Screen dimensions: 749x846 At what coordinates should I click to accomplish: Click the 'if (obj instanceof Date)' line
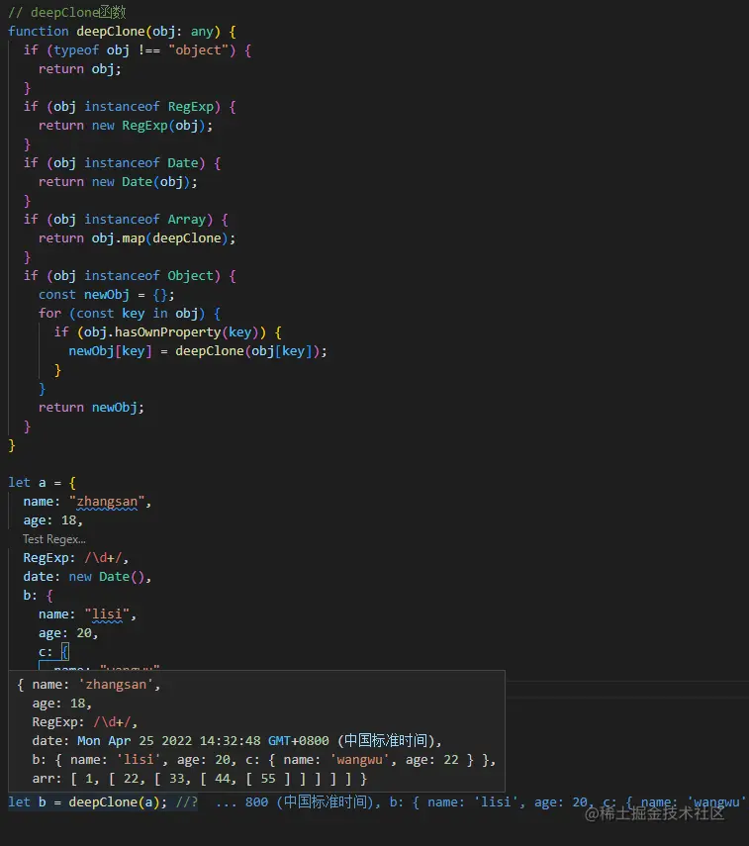122,163
